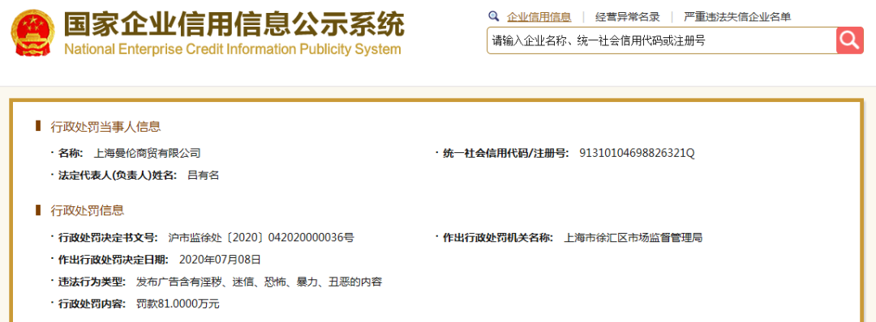This screenshot has height=322, width=876.
Task: Open the 企业信用信息 tab
Action: (539, 17)
